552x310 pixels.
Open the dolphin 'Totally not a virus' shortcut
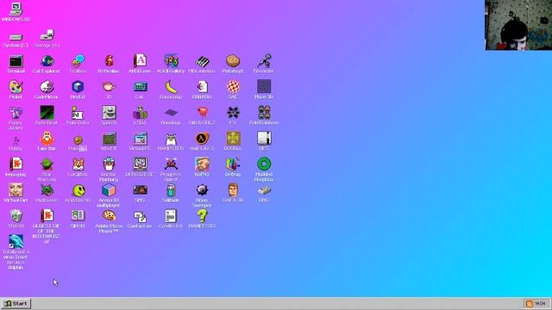coord(16,242)
